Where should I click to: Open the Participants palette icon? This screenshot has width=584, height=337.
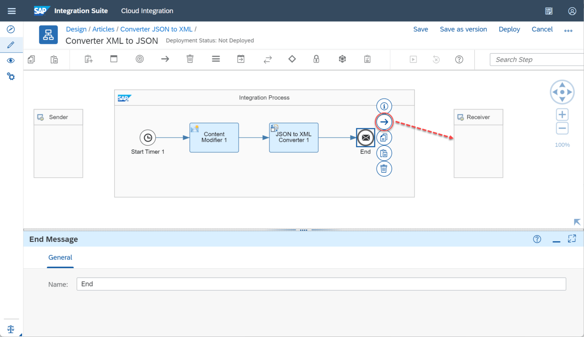(x=89, y=59)
